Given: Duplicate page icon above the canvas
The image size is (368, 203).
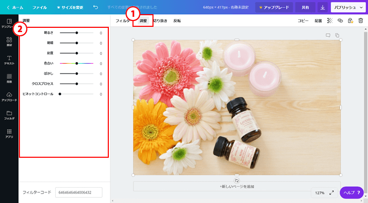Looking at the screenshot, I should click(338, 35).
